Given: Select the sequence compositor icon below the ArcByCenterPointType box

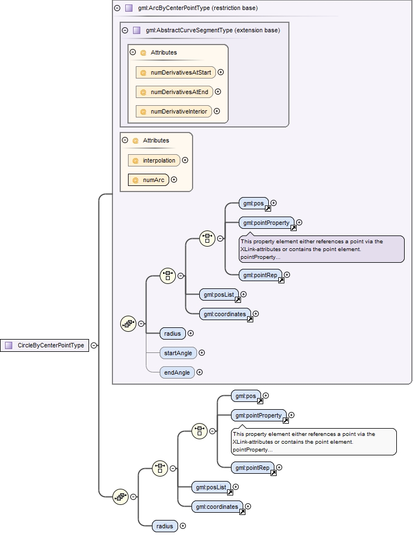Looking at the screenshot, I should pyautogui.click(x=120, y=497).
